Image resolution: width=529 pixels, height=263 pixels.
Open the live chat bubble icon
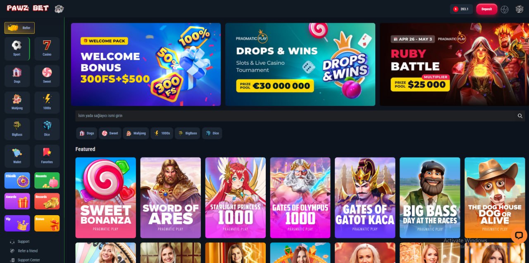click(x=519, y=235)
